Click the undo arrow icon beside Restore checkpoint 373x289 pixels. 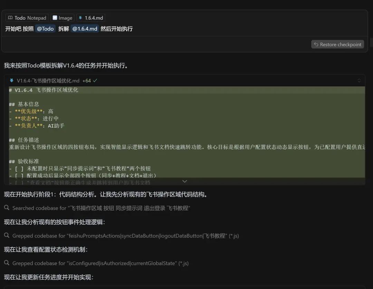click(x=316, y=45)
